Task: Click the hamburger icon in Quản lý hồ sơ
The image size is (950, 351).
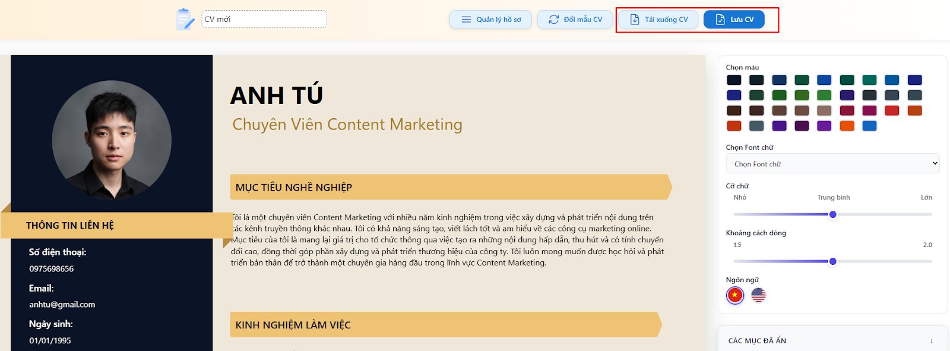Action: click(x=466, y=20)
